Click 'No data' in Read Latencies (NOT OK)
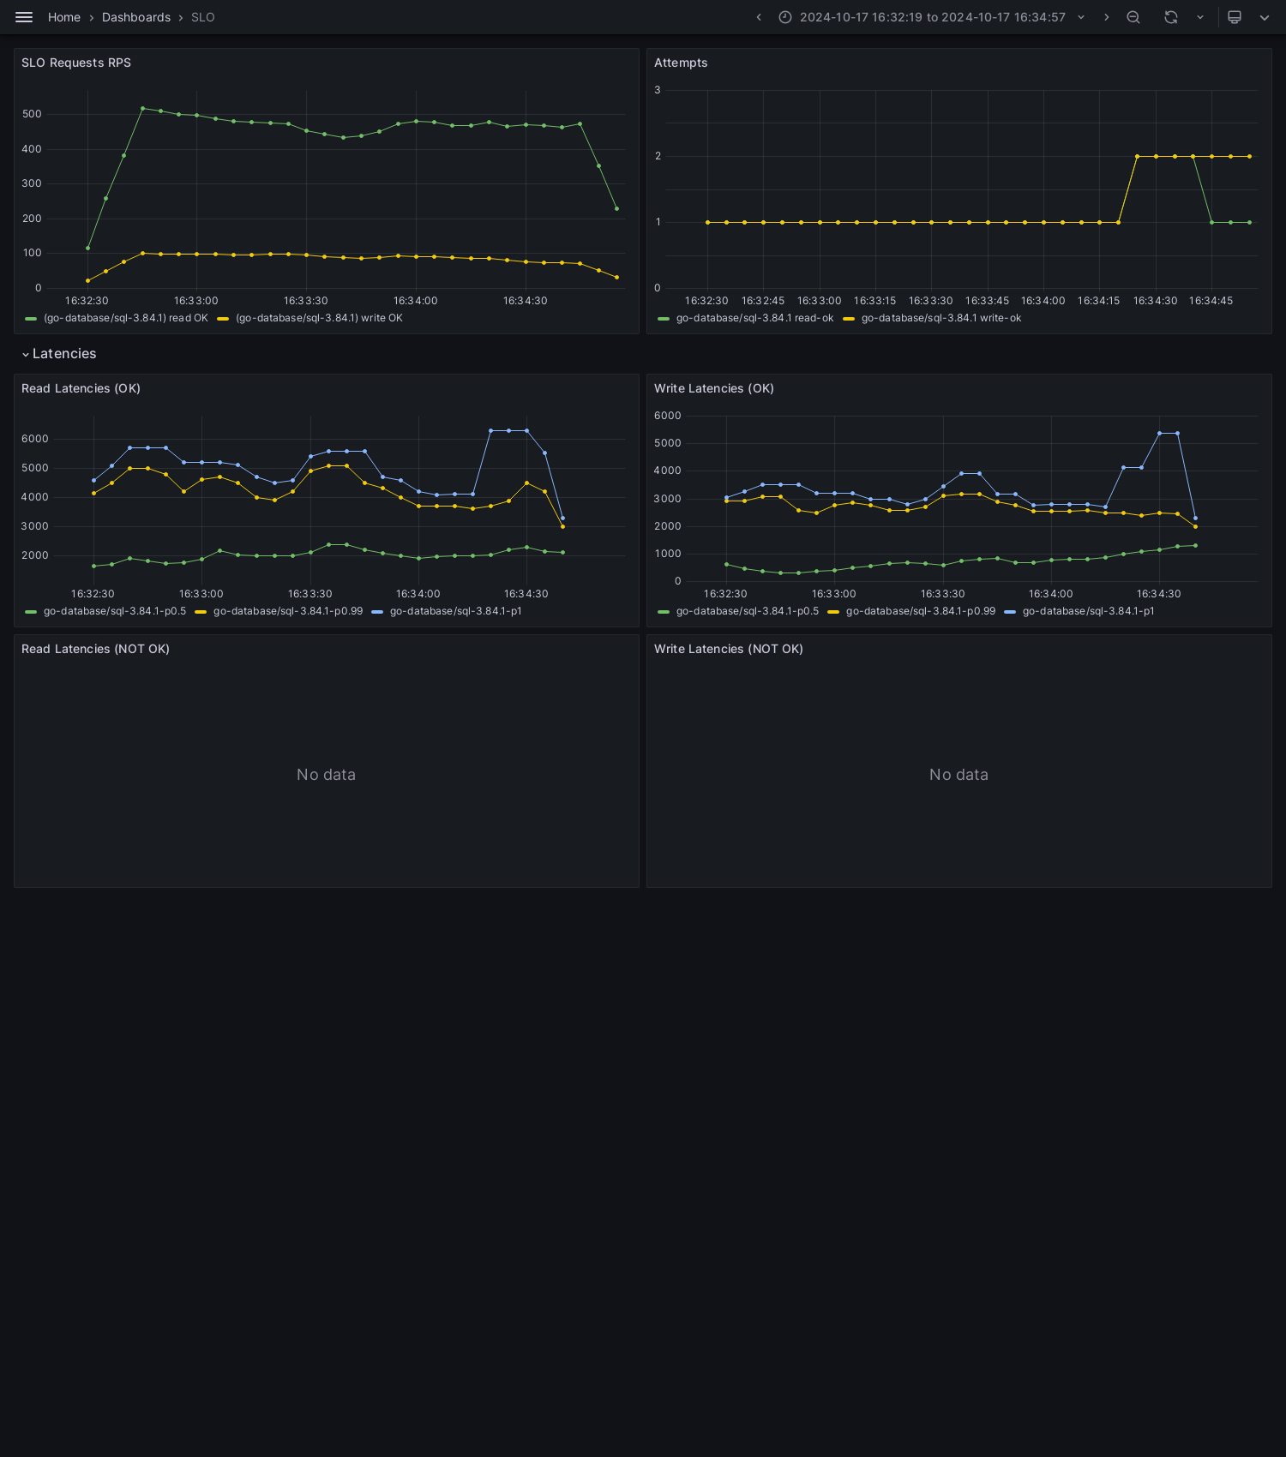 [326, 775]
